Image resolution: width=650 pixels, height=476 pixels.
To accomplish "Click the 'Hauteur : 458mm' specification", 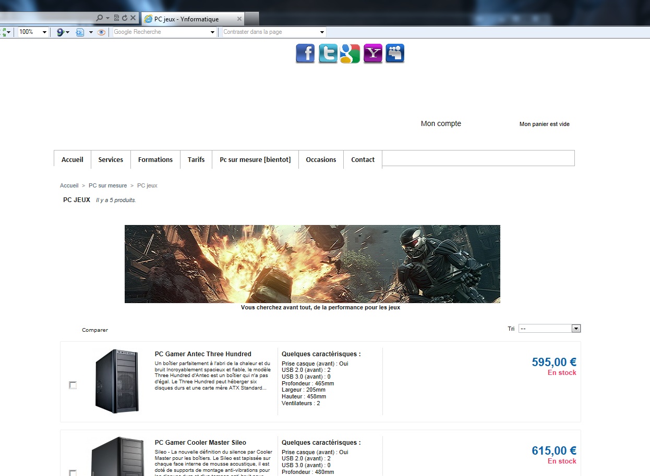I will [304, 396].
